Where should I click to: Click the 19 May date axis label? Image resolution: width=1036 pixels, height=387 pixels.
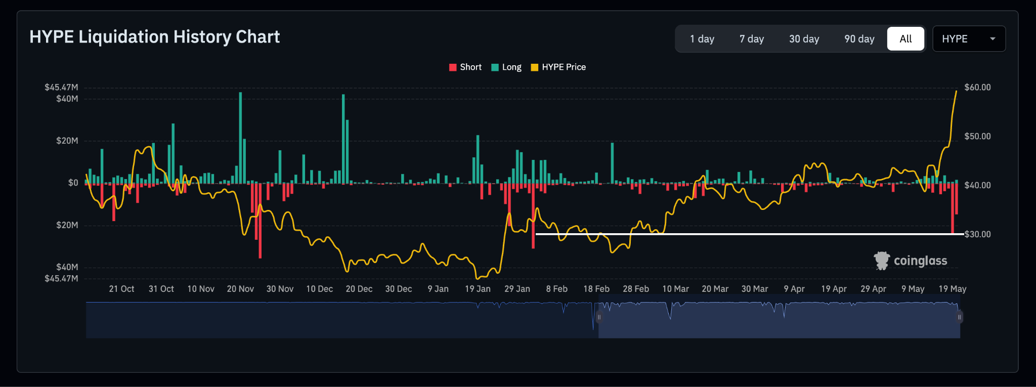[953, 289]
